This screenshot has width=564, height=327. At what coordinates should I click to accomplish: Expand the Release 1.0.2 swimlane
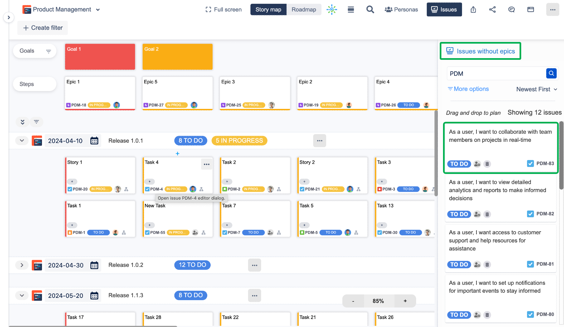click(x=22, y=265)
